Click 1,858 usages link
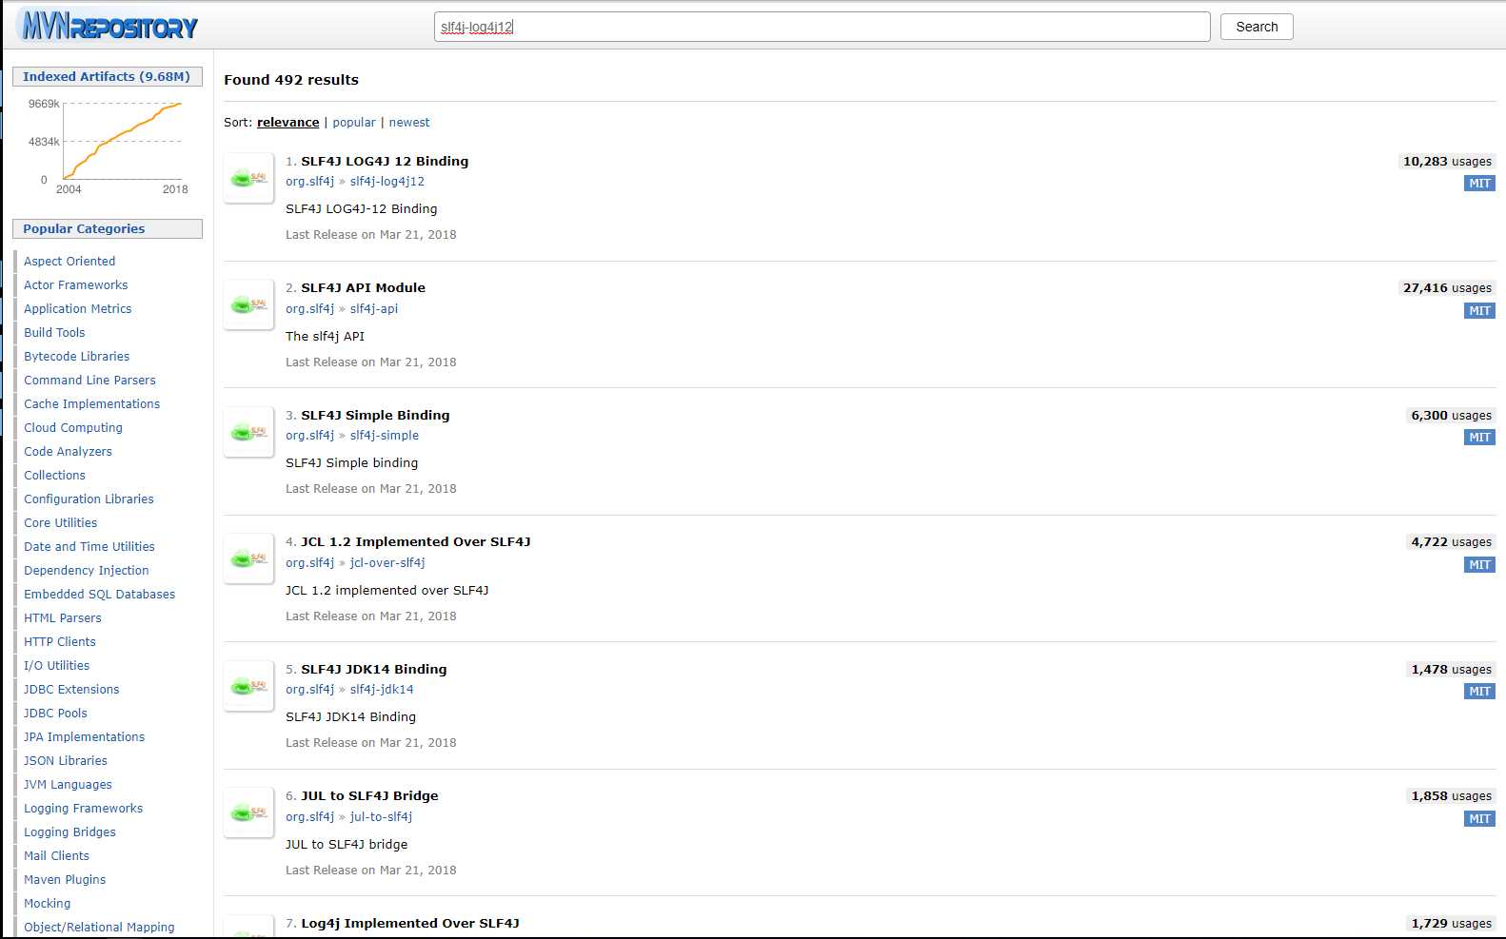Viewport: 1506px width, 939px height. [1451, 796]
